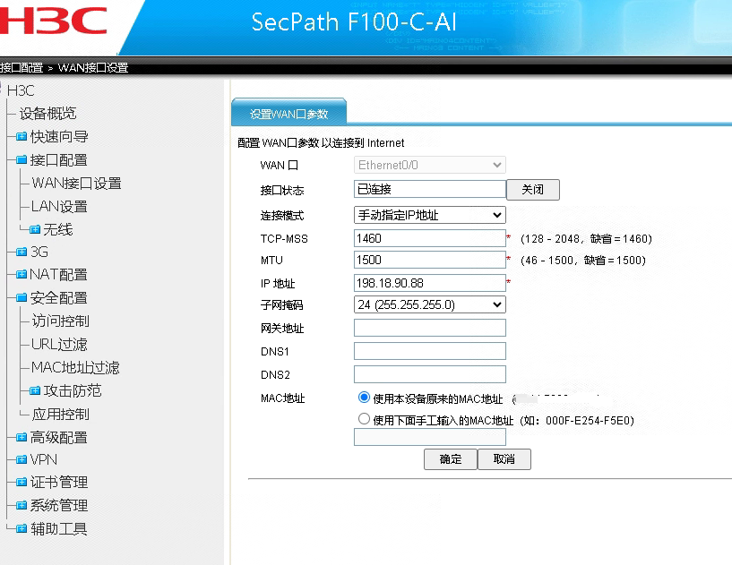Image resolution: width=732 pixels, height=565 pixels.
Task: Expand the NAT配置 folder icon
Action: coord(22,274)
